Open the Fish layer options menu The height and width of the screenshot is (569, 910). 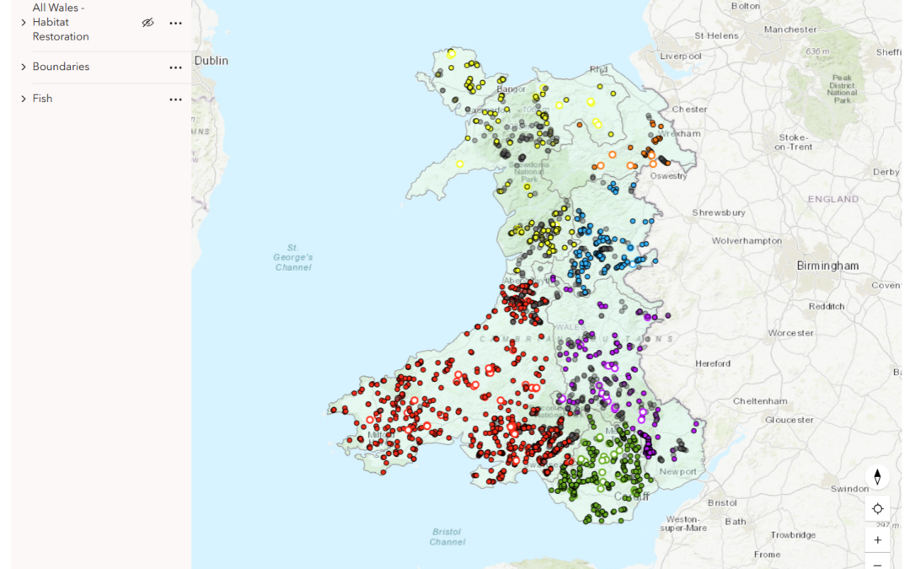[176, 99]
